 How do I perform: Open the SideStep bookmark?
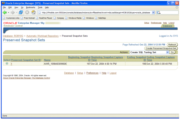101,18
